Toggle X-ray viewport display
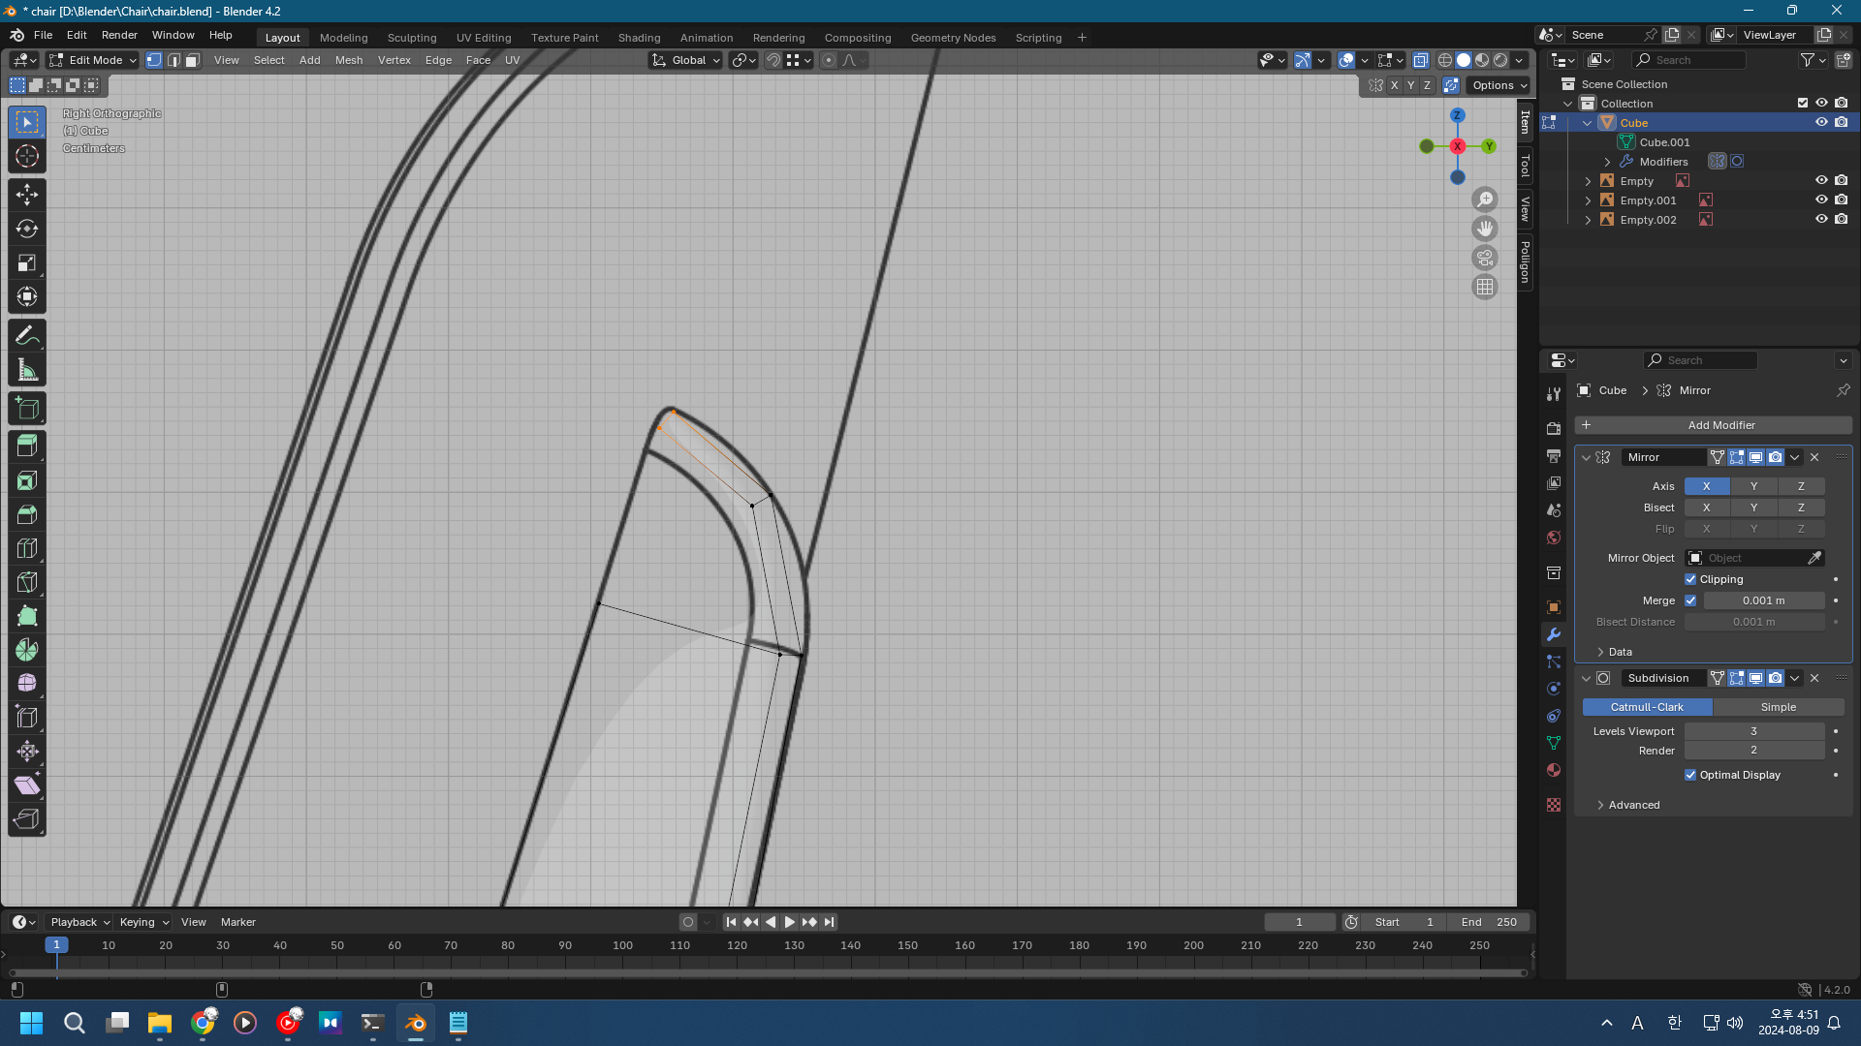The width and height of the screenshot is (1861, 1046). click(x=1420, y=60)
